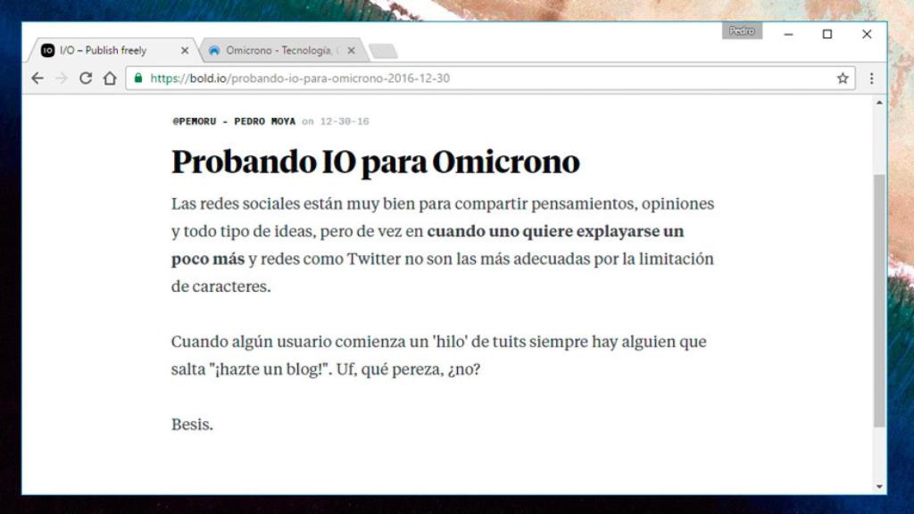This screenshot has height=514, width=914.
Task: Switch to the Omicrono - Tecnología tab
Action: point(277,51)
